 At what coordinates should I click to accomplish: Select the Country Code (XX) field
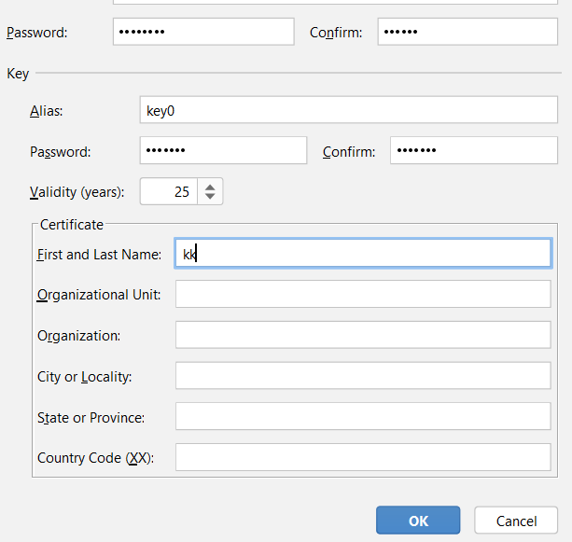coord(363,457)
